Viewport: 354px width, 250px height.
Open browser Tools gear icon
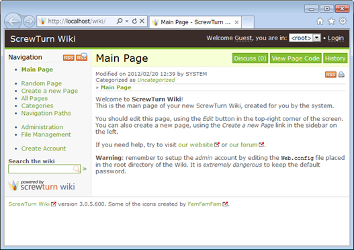(343, 22)
